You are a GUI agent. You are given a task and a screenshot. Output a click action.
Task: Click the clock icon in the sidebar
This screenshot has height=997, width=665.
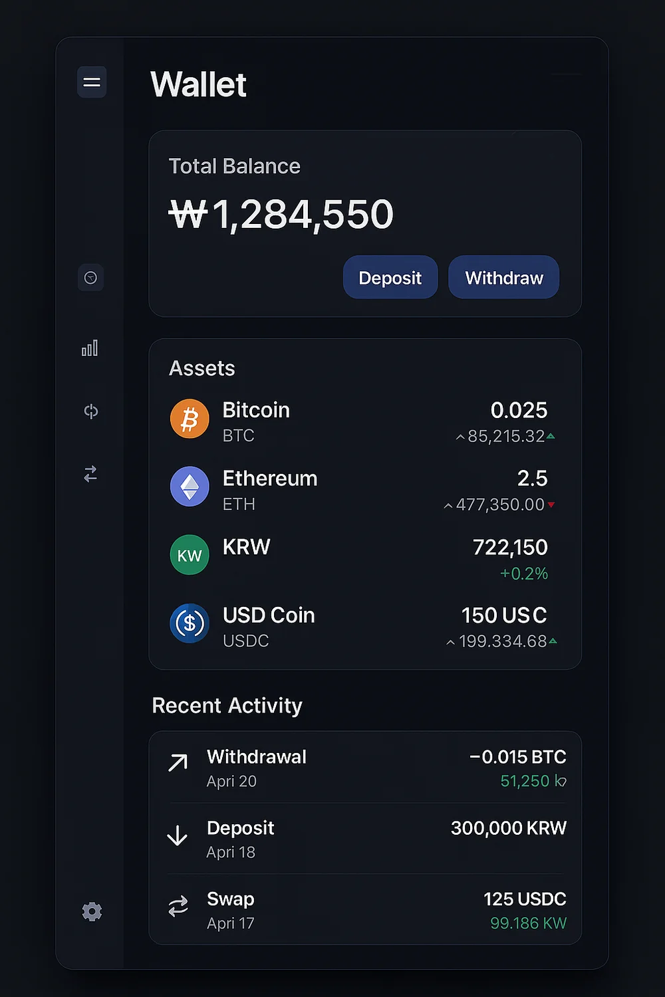91,278
